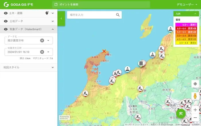Open the green tools wrench button
Image resolution: width=201 pixels, height=126 pixels.
tap(181, 113)
